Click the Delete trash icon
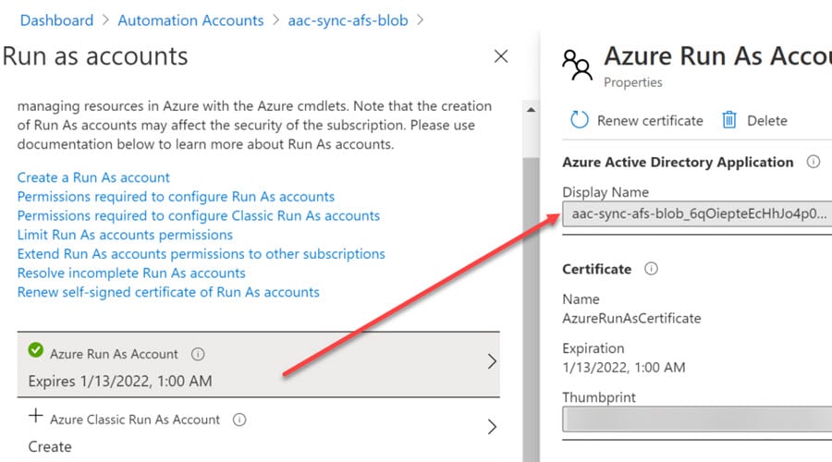The width and height of the screenshot is (832, 462). 729,120
